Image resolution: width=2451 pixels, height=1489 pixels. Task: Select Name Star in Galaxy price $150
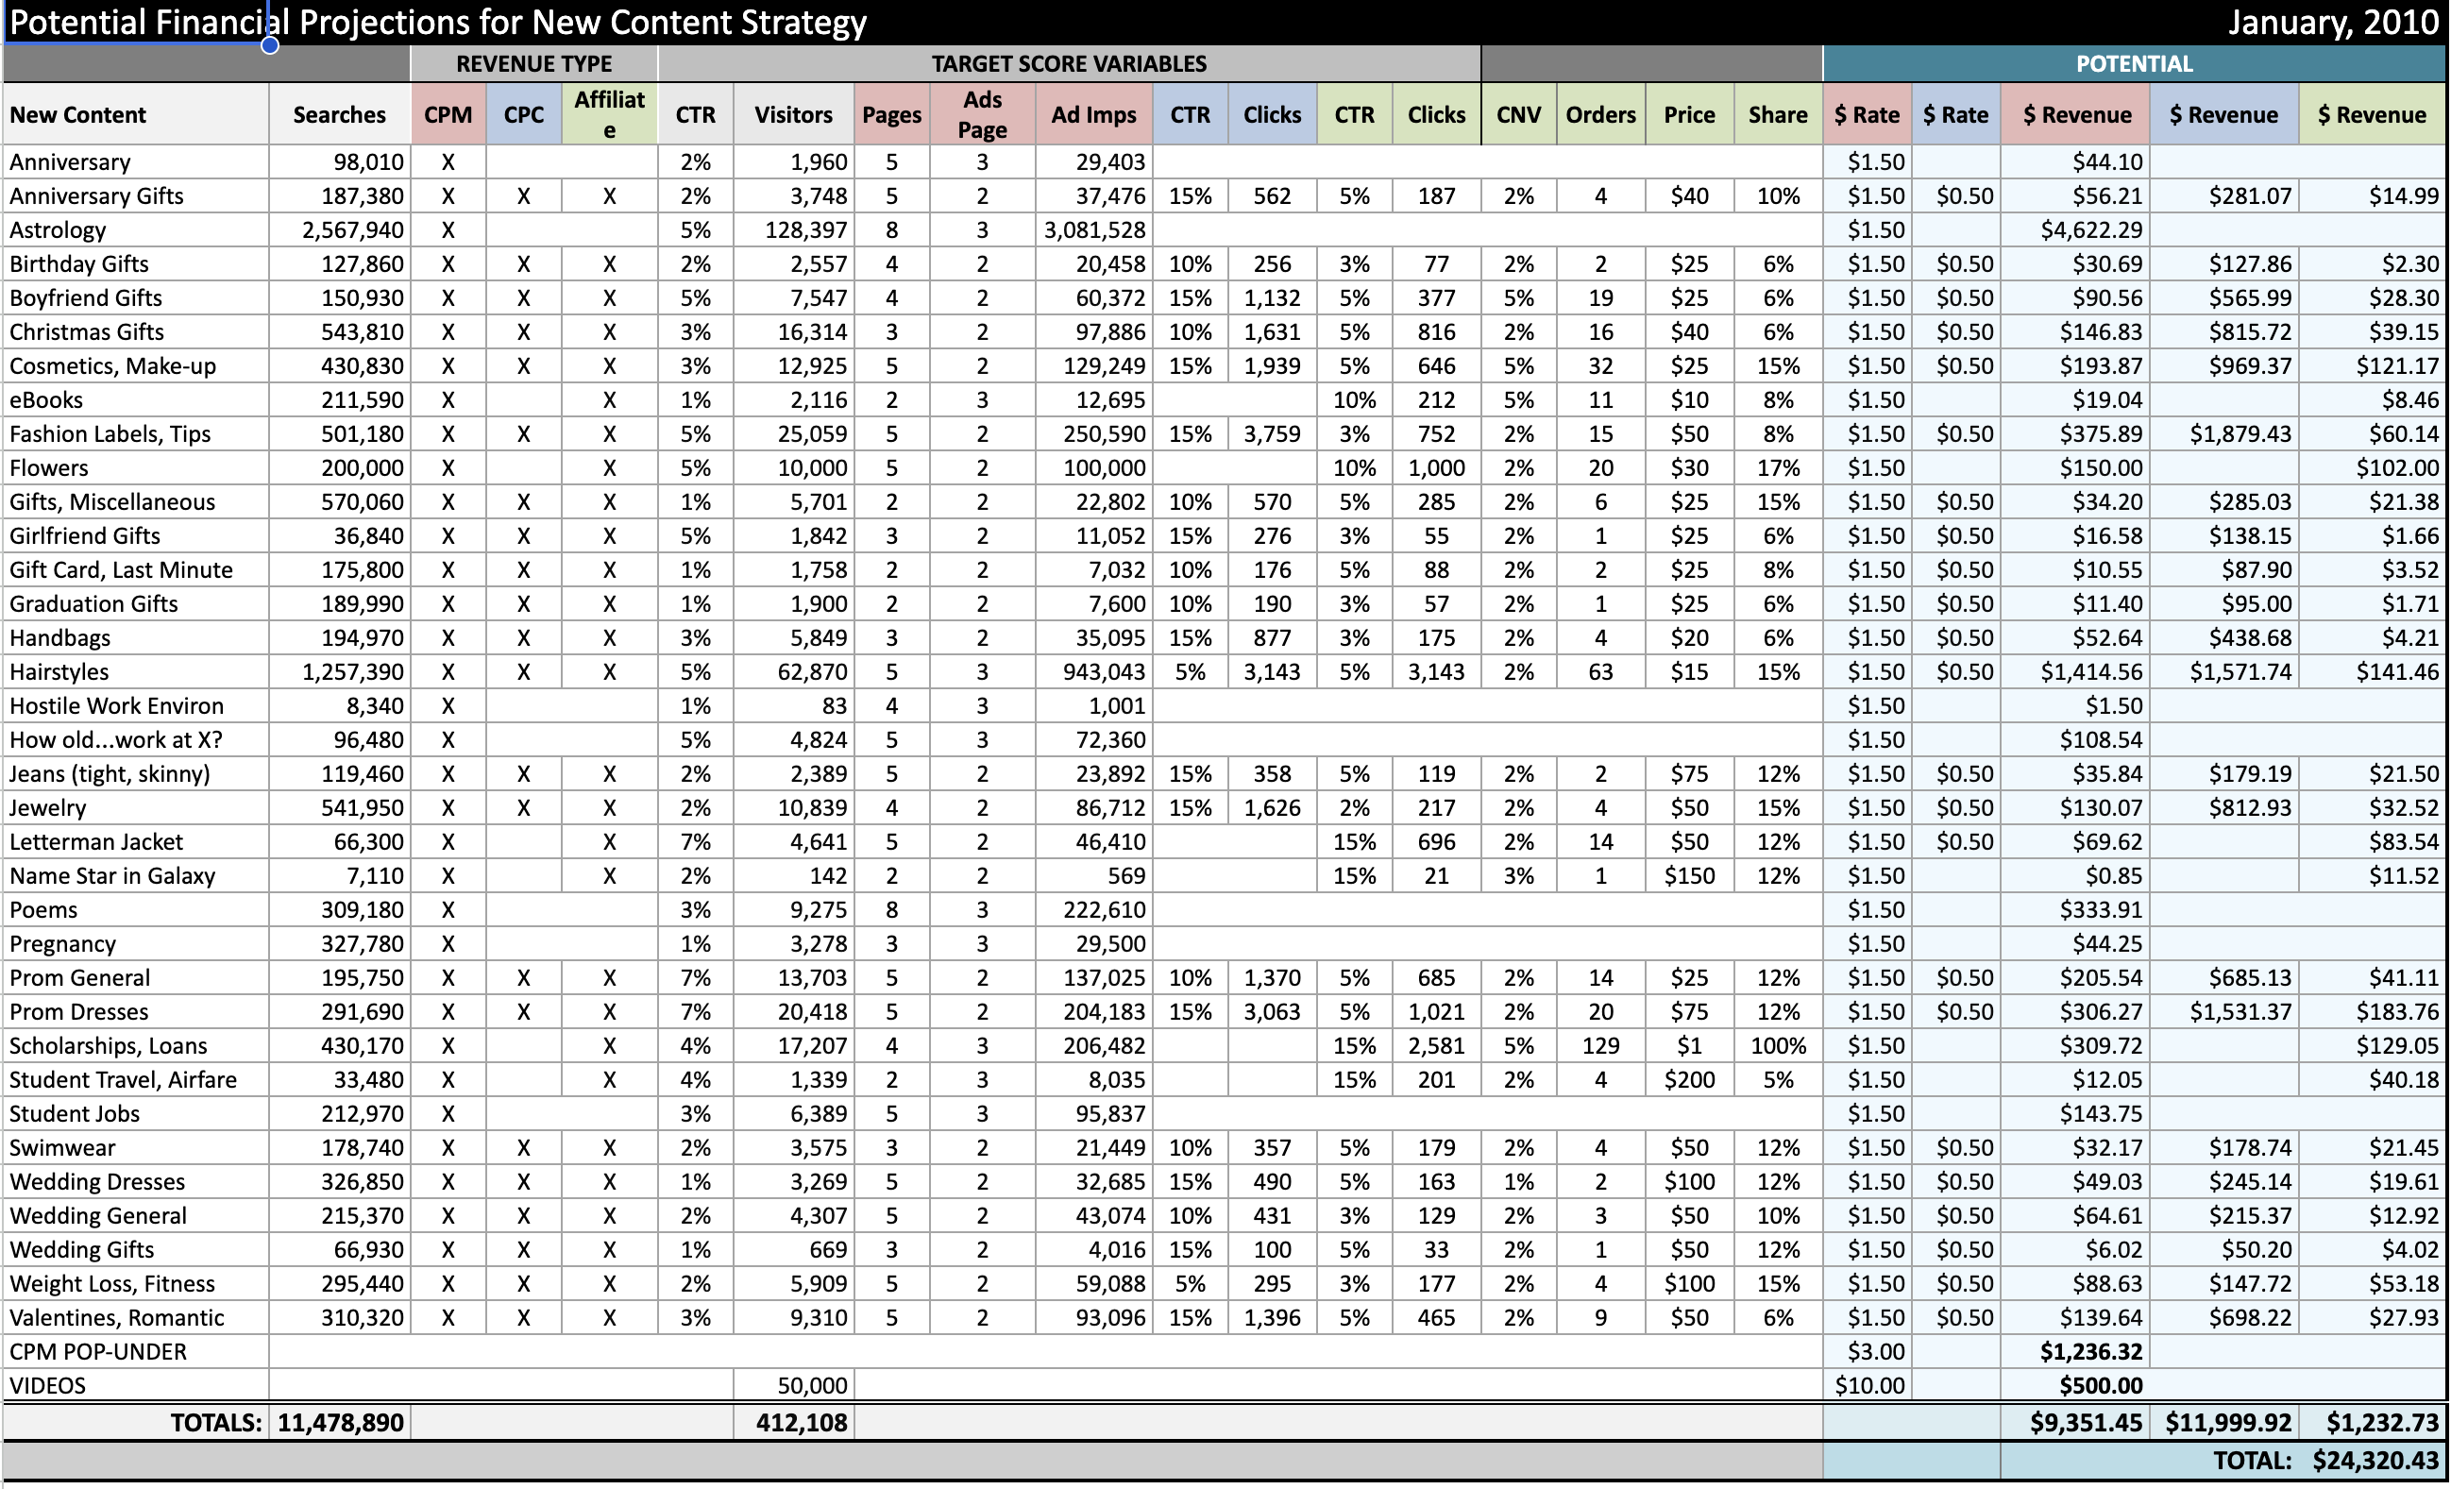coord(1690,875)
